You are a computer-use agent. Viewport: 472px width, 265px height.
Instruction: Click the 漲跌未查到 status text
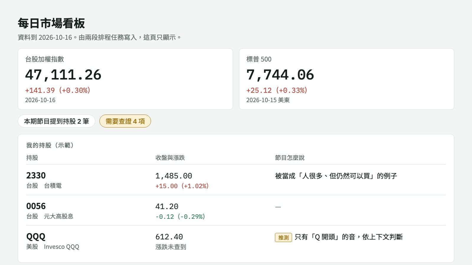point(171,247)
